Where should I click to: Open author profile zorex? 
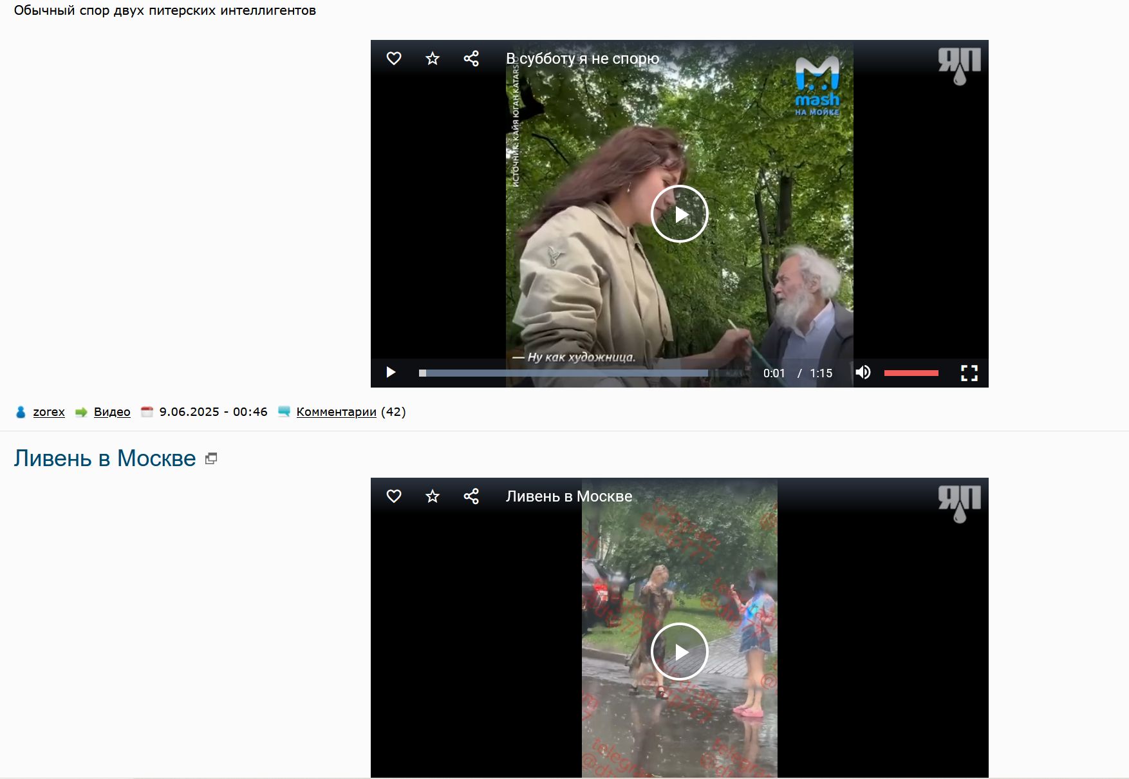[x=49, y=412]
